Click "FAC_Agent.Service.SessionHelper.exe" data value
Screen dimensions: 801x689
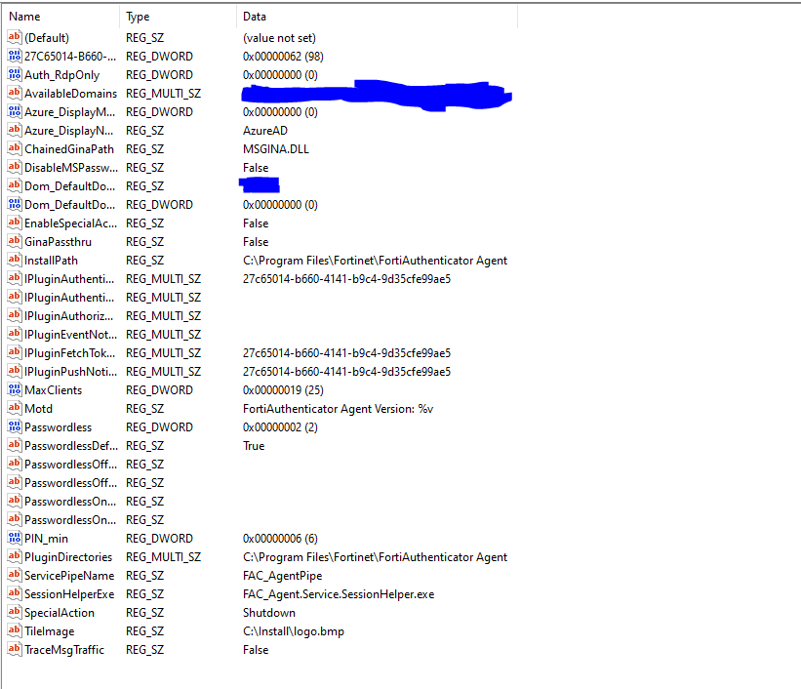(x=339, y=594)
